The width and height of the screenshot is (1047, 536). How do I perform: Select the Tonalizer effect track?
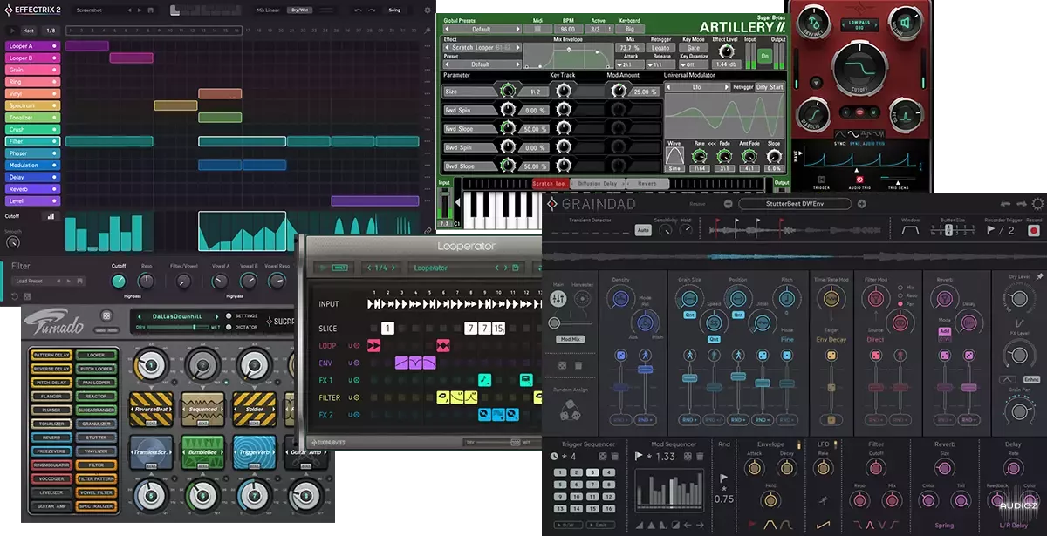tap(31, 117)
